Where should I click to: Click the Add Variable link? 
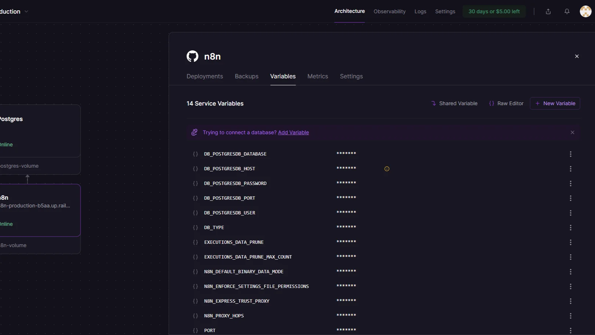click(x=293, y=132)
